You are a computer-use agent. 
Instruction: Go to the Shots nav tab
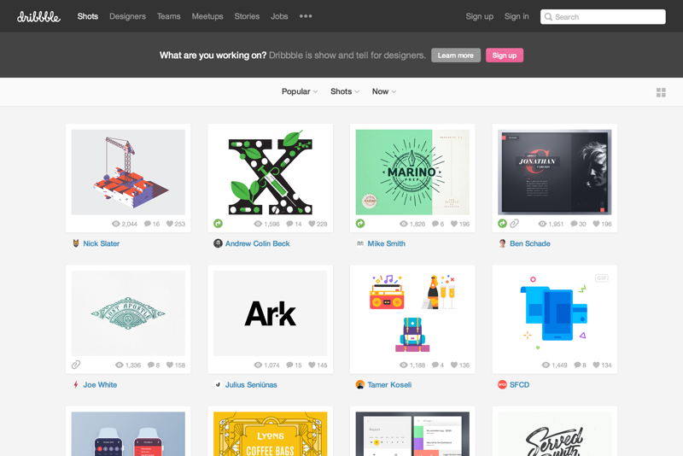coord(88,16)
